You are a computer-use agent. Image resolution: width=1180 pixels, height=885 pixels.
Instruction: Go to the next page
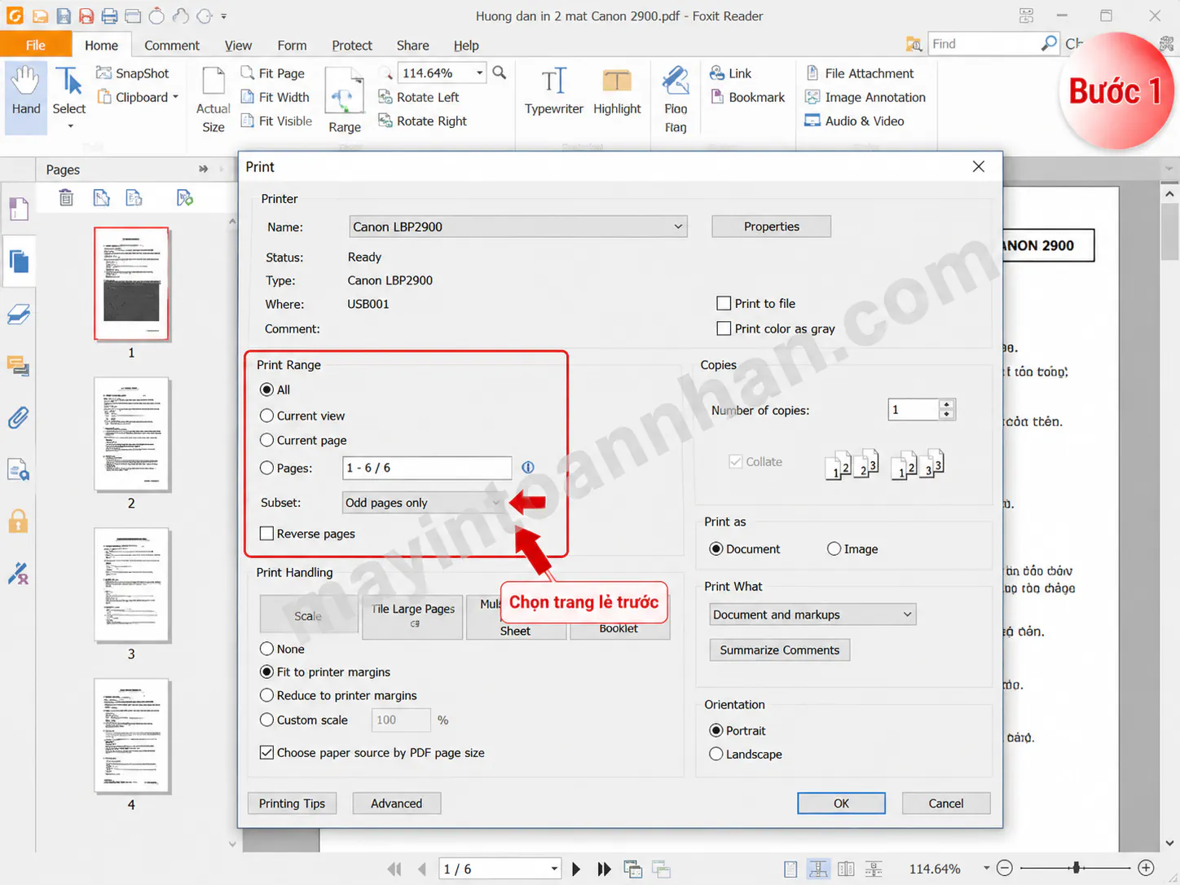[576, 869]
